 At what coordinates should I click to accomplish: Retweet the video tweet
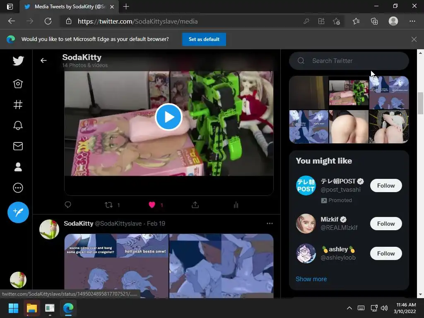pyautogui.click(x=109, y=205)
